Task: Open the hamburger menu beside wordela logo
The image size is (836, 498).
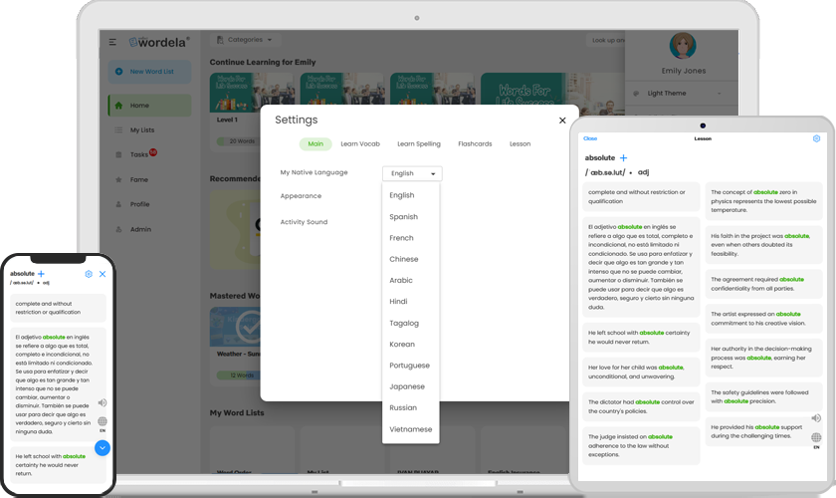Action: 112,42
